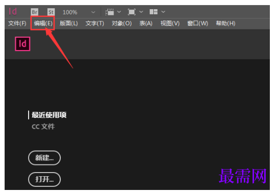Open the 文字(T) menu
Viewport: 276px width, 192px height.
[x=95, y=23]
